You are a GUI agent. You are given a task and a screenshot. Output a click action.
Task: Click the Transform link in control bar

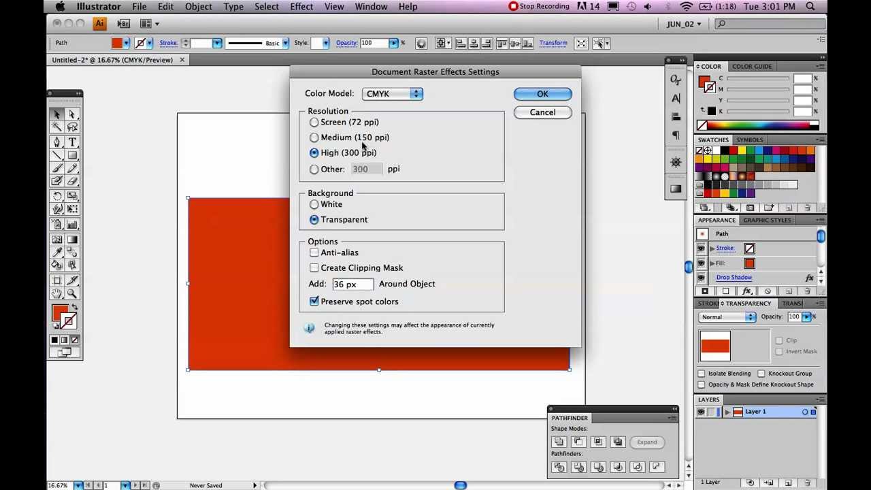tap(553, 44)
